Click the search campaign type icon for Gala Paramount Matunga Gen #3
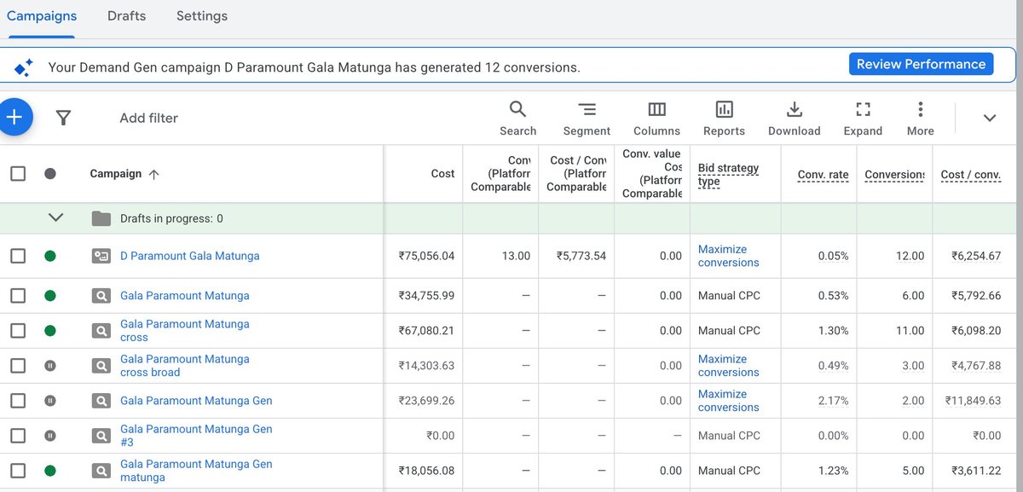Screen dimensions: 1023x492 pos(101,436)
